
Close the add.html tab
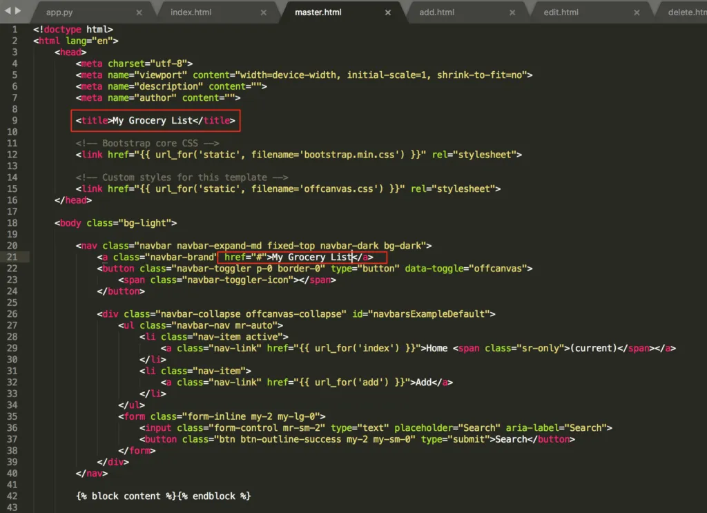[512, 12]
